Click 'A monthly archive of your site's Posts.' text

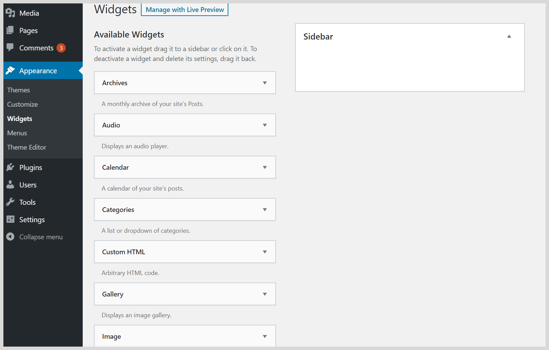[152, 104]
